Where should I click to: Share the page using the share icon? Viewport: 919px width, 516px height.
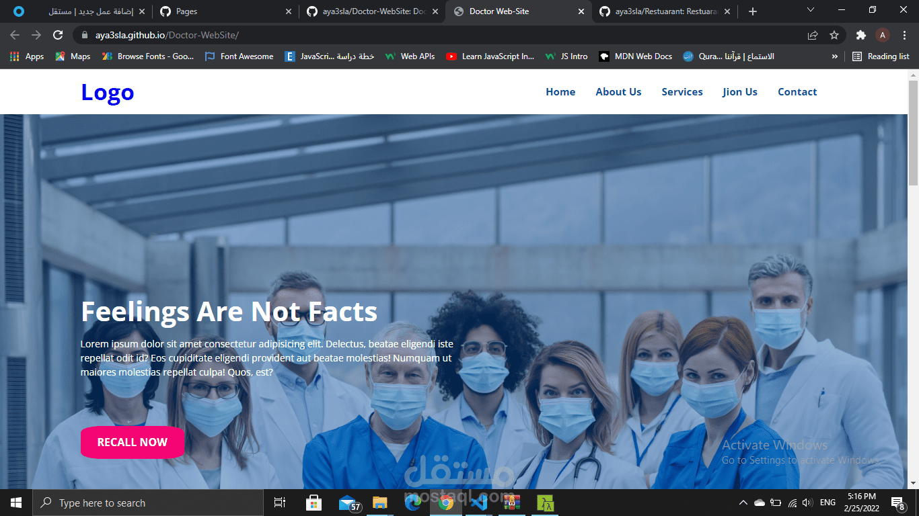click(x=813, y=35)
